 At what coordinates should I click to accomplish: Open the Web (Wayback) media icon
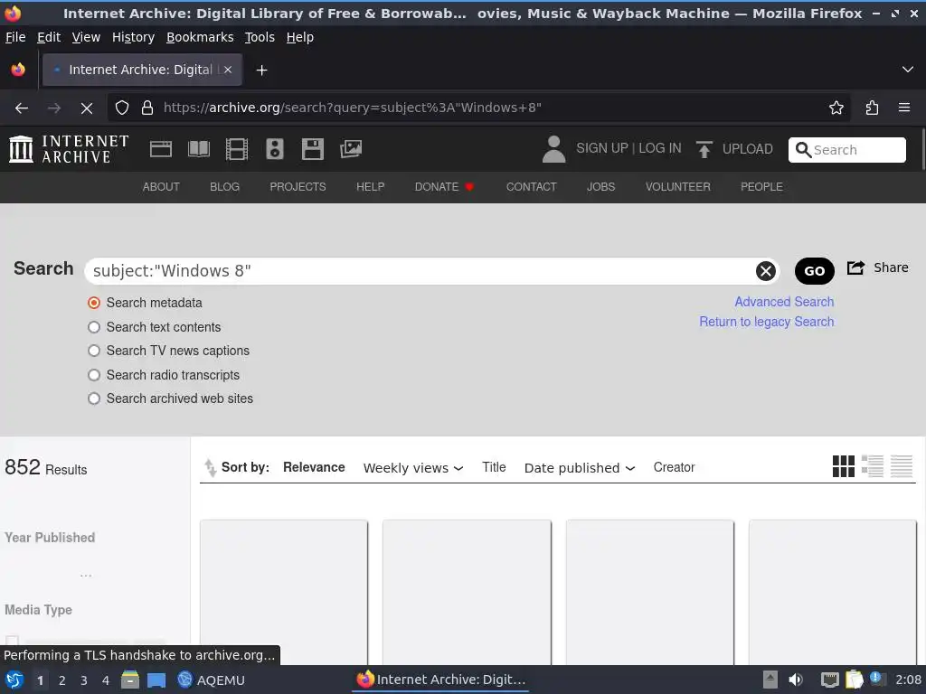pos(161,149)
